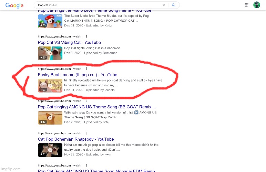
Task: Open Cat Pop Bohemian Rhapsody link
Action: (76, 139)
